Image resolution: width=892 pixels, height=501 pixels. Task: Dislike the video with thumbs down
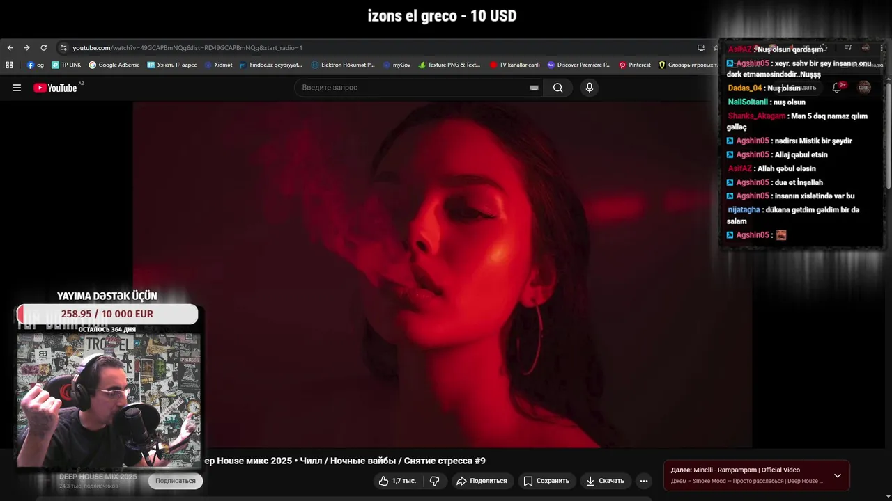(x=434, y=481)
